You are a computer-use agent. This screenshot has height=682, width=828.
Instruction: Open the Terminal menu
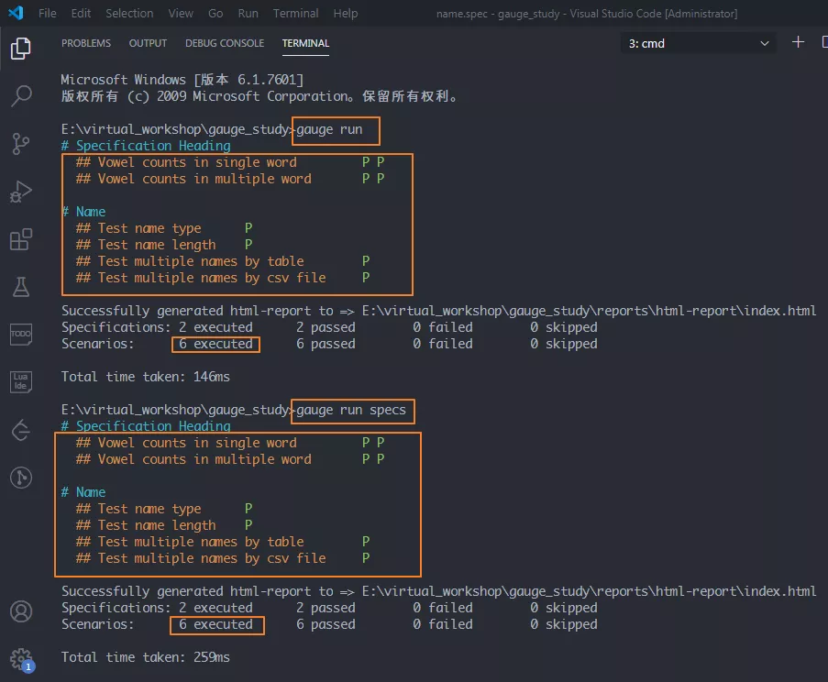click(x=295, y=13)
